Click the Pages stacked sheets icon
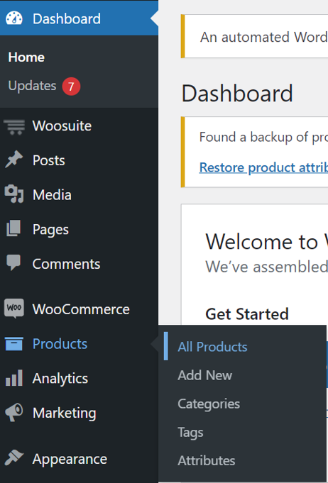 (13, 228)
